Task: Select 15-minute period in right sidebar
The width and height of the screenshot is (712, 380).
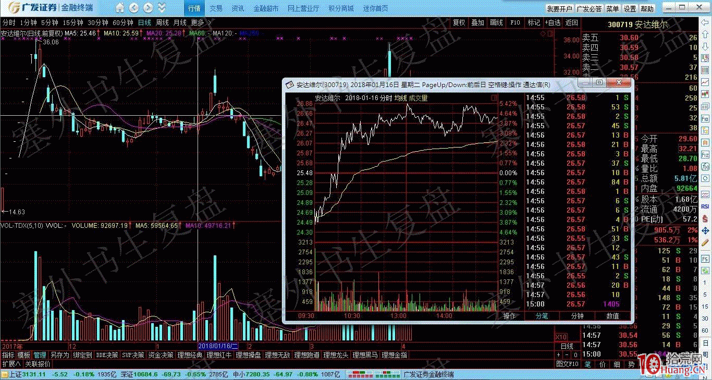Action: point(705,306)
